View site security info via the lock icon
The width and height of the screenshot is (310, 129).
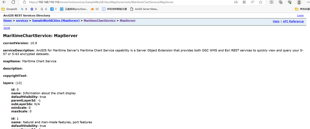point(24,2)
